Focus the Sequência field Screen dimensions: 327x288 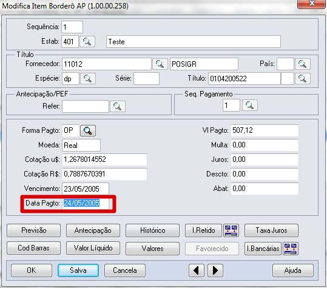(72, 27)
